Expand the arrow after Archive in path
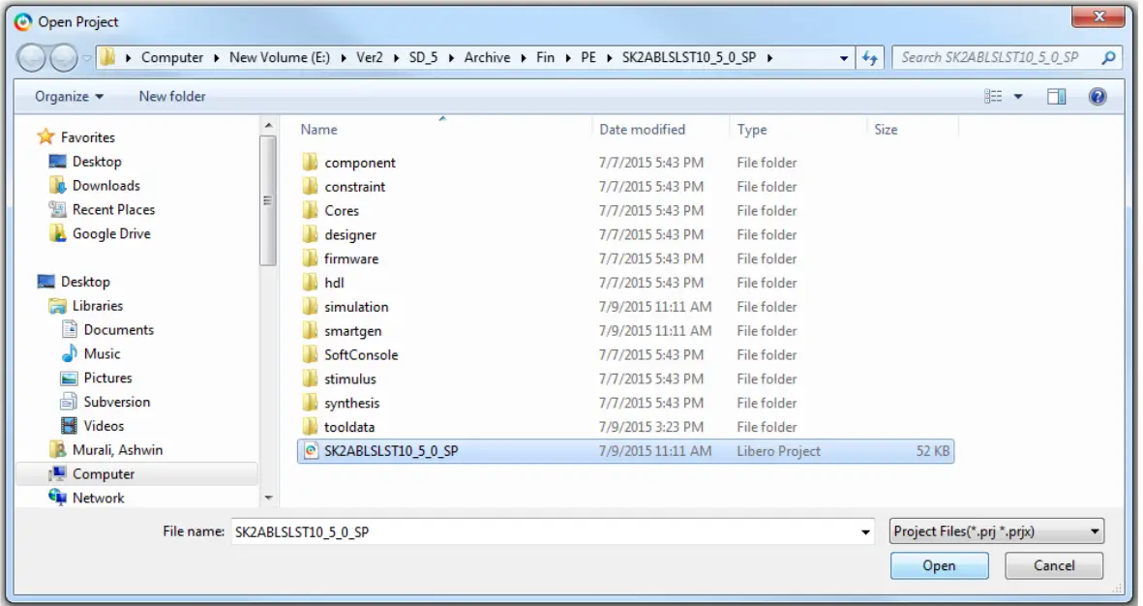Image resolution: width=1143 pixels, height=606 pixels. click(524, 58)
